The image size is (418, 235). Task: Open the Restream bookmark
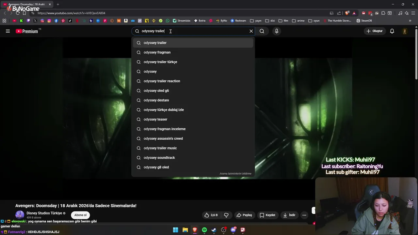238,21
